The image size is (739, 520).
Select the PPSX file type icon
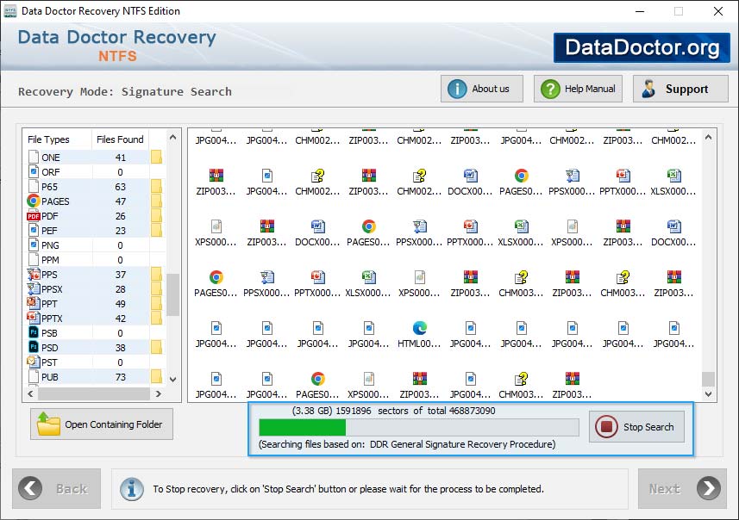[x=34, y=289]
